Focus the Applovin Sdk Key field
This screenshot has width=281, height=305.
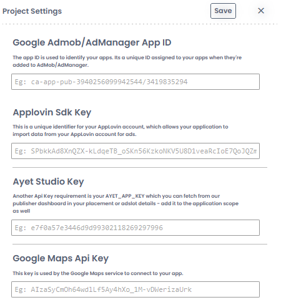136,151
